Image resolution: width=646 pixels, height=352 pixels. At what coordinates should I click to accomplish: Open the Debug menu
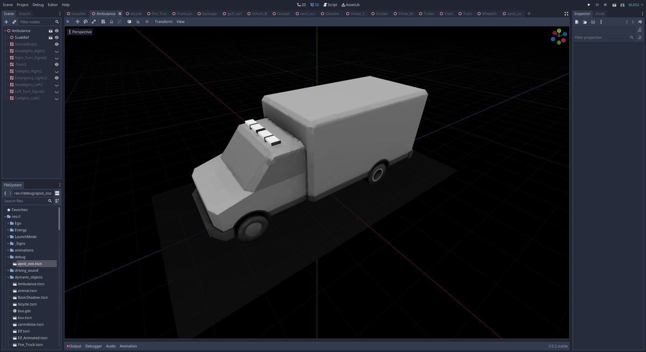38,4
